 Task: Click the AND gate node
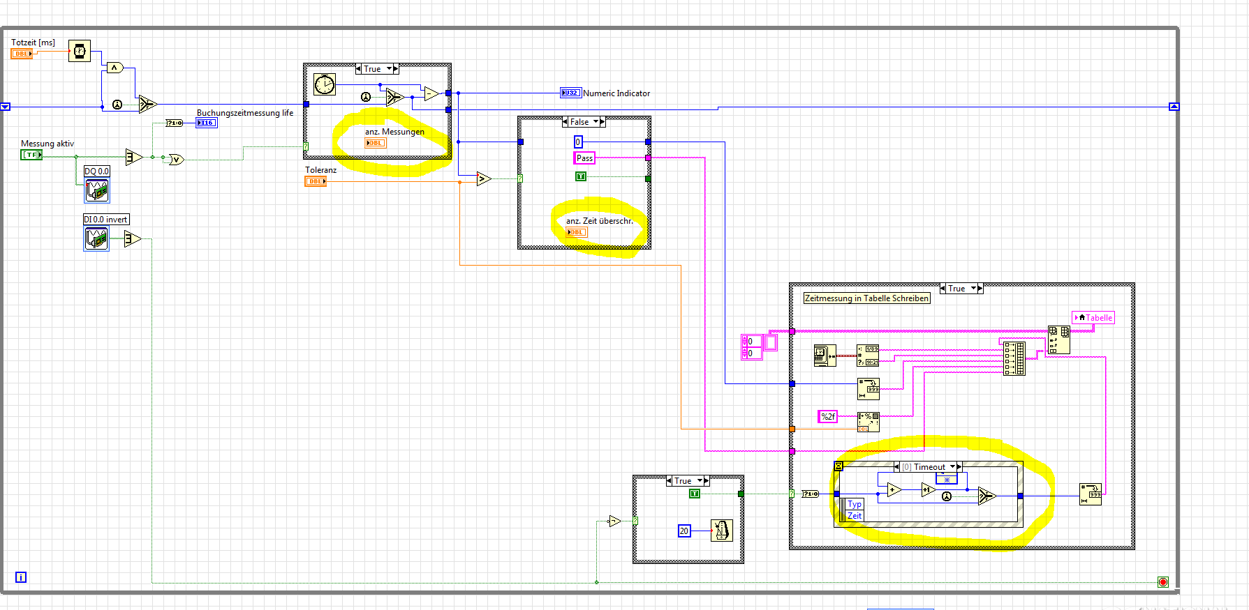point(114,68)
